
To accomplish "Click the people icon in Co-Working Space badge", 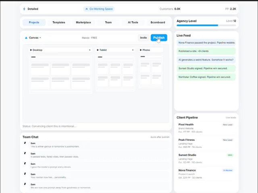I will [87, 9].
